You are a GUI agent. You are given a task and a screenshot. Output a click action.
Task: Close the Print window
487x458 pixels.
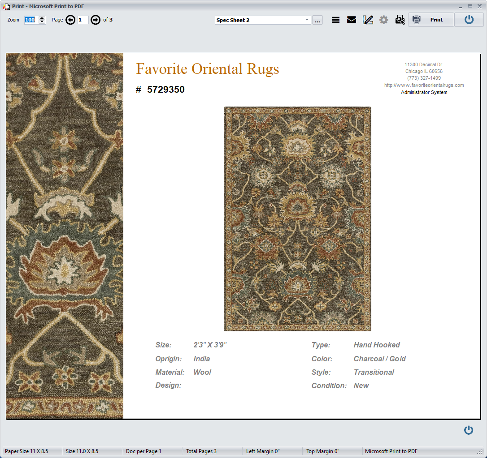(x=479, y=6)
